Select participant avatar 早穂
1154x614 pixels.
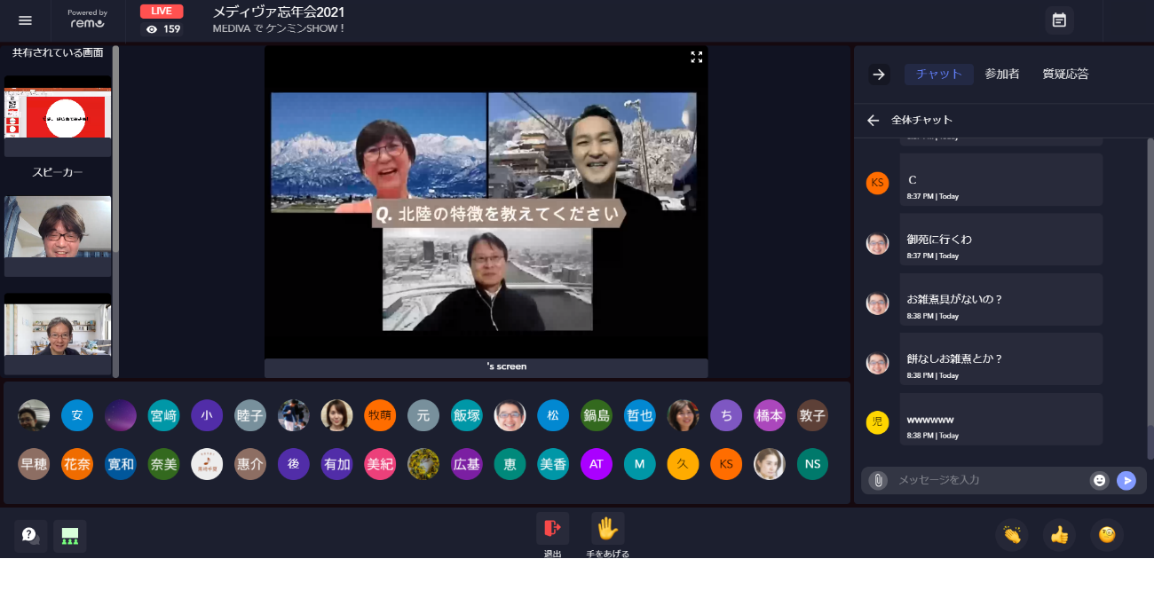click(34, 464)
